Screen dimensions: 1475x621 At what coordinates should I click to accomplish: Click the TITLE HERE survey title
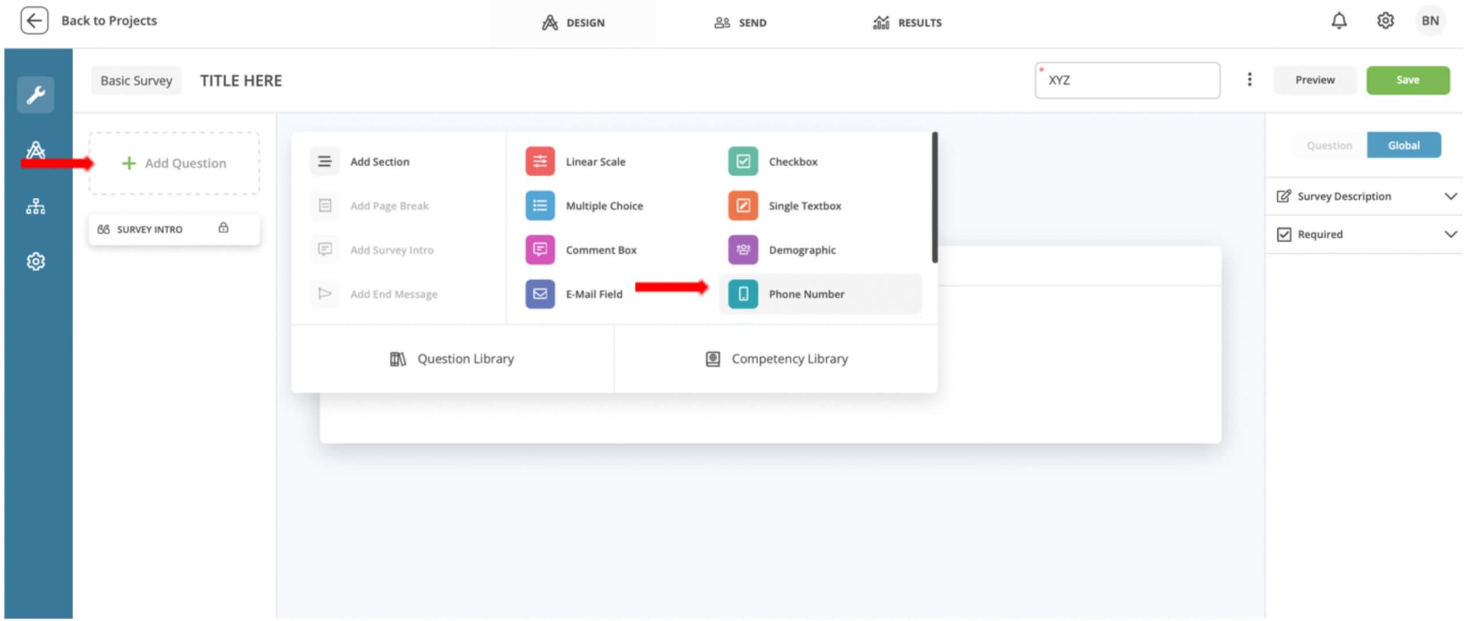pos(241,81)
